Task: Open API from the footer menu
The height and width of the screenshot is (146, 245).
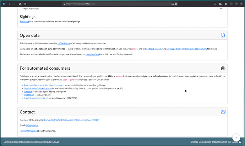Action: (229, 142)
